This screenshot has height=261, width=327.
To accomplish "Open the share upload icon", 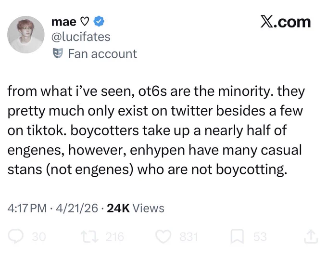I will [x=311, y=236].
